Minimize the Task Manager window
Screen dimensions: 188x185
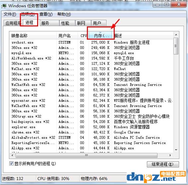coord(157,5)
